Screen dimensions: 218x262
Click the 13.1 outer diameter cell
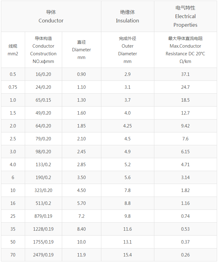point(127,242)
